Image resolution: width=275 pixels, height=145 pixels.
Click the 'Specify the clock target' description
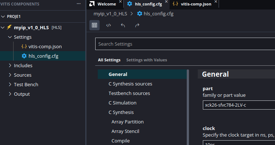coord(239,135)
